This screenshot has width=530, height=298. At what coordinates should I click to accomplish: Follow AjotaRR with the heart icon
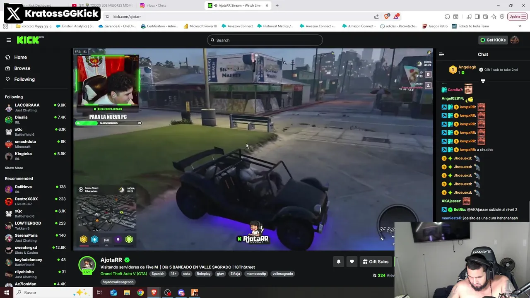(352, 262)
